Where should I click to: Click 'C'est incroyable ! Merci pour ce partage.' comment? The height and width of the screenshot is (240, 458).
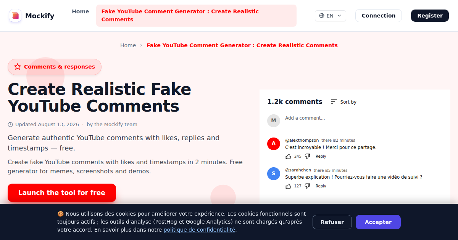pyautogui.click(x=331, y=147)
